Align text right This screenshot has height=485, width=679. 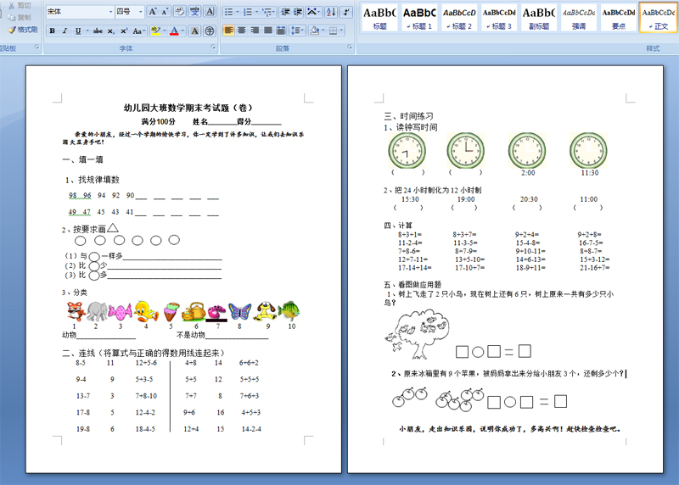[255, 31]
